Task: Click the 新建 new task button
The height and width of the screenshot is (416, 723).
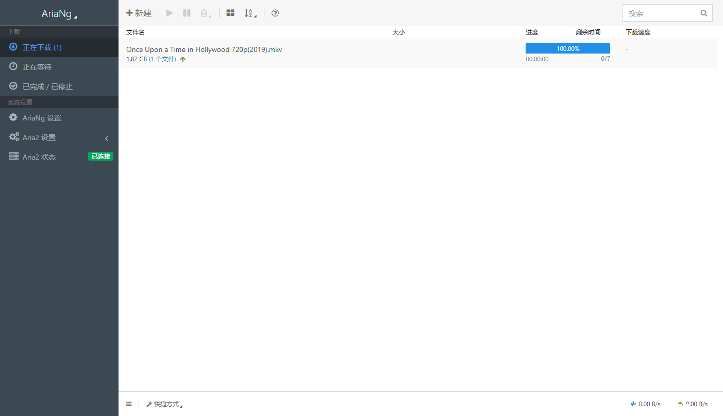Action: [x=139, y=13]
